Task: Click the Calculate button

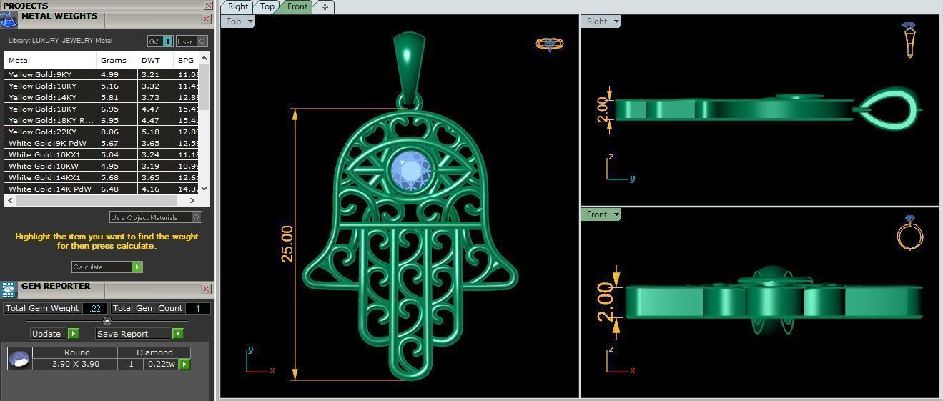Action: pyautogui.click(x=107, y=267)
